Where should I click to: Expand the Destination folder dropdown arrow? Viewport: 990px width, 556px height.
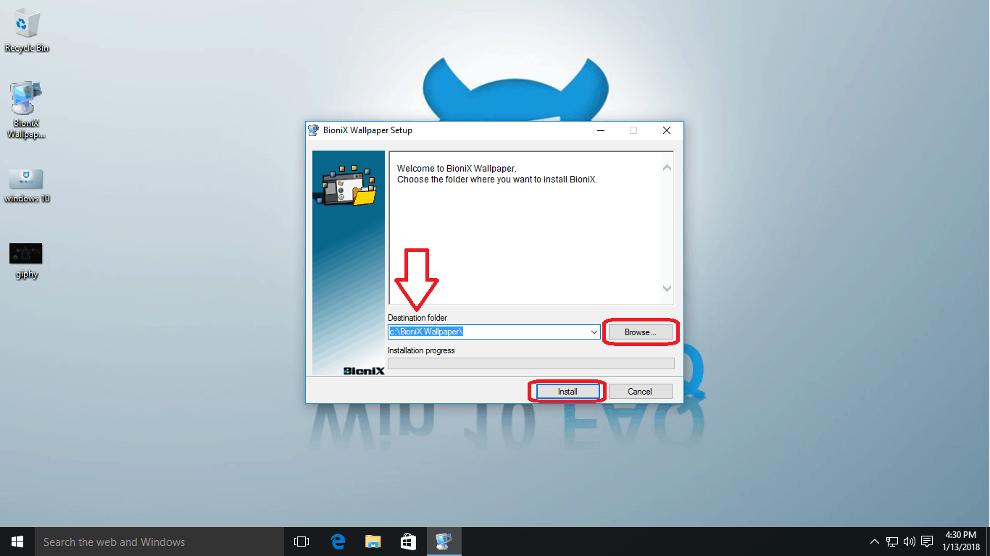(x=594, y=332)
